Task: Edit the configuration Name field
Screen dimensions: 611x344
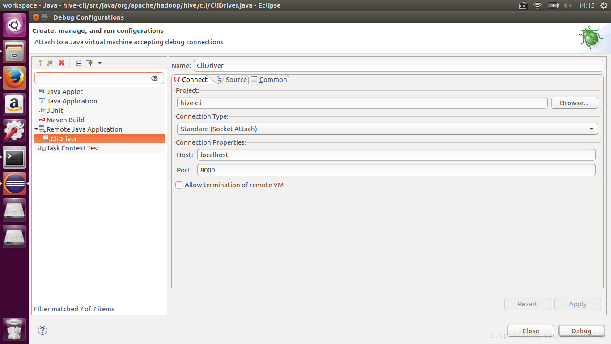Action: coord(398,65)
